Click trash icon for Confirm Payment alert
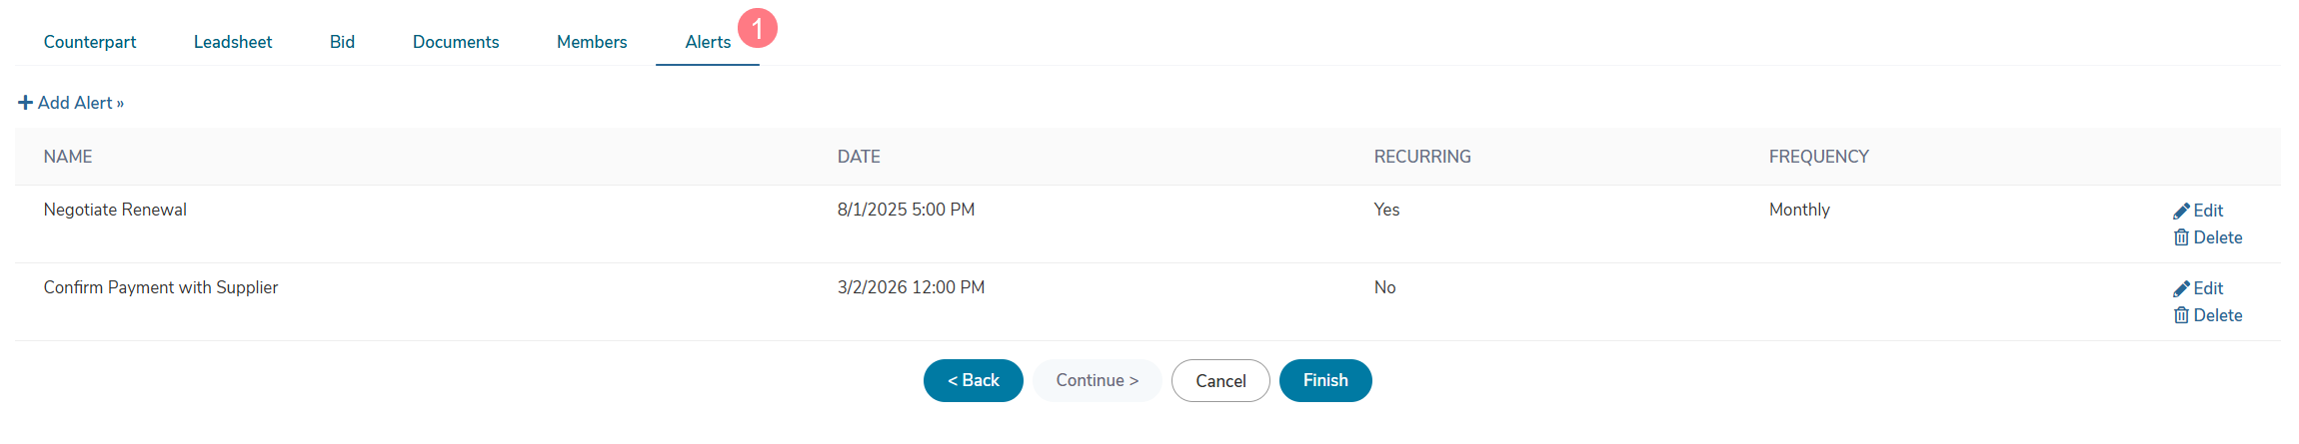 (2181, 315)
